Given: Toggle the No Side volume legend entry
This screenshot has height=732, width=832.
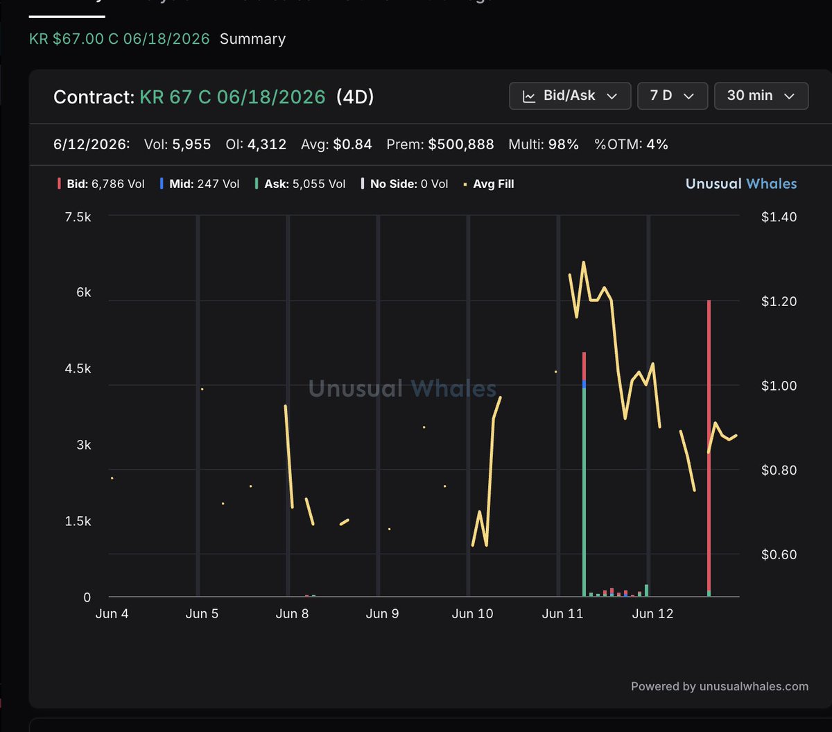Looking at the screenshot, I should (x=404, y=184).
